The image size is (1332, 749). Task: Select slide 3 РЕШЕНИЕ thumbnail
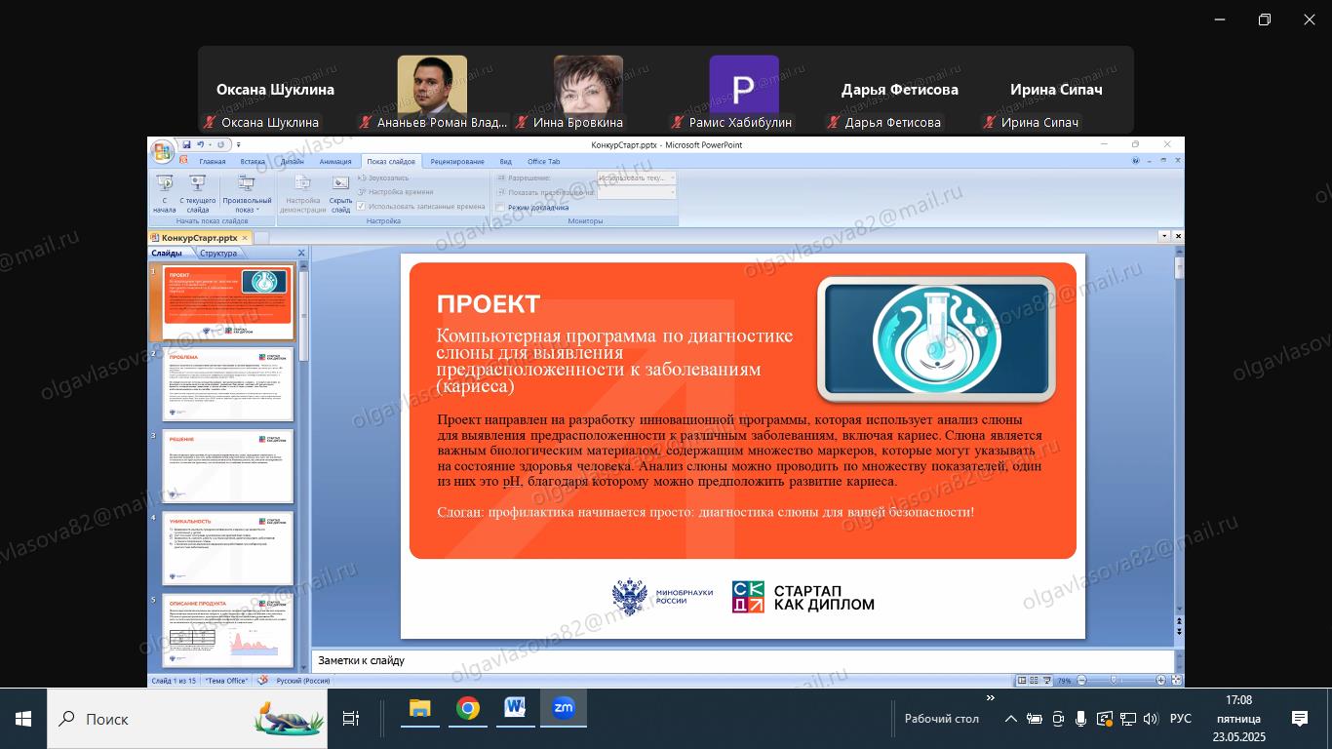coord(228,465)
